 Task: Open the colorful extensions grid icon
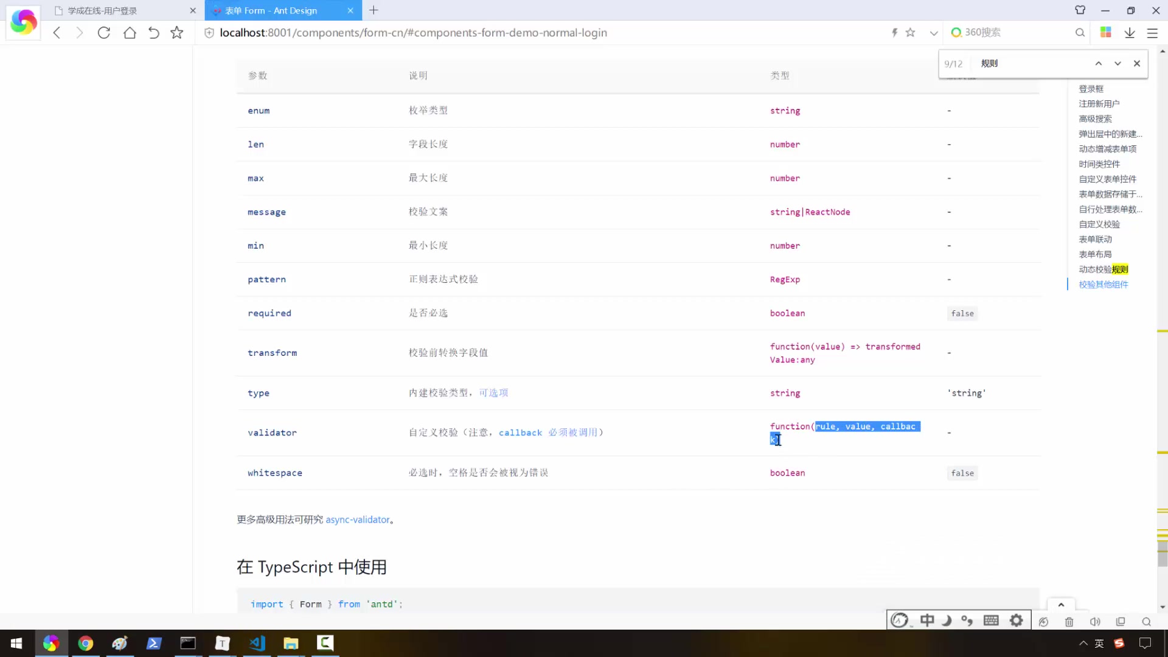tap(1106, 33)
